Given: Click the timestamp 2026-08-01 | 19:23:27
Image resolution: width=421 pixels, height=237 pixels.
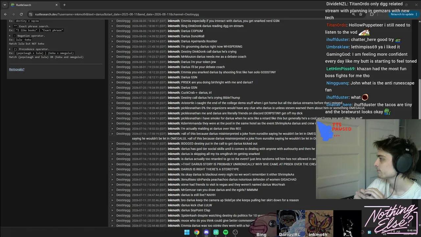Looking at the screenshot, I should coord(149,57).
